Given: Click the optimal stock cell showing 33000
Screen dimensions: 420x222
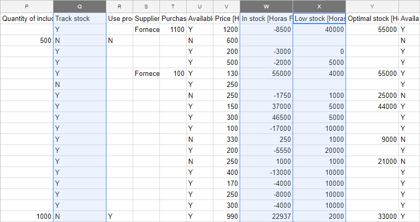Looking at the screenshot, I should coord(372,216).
